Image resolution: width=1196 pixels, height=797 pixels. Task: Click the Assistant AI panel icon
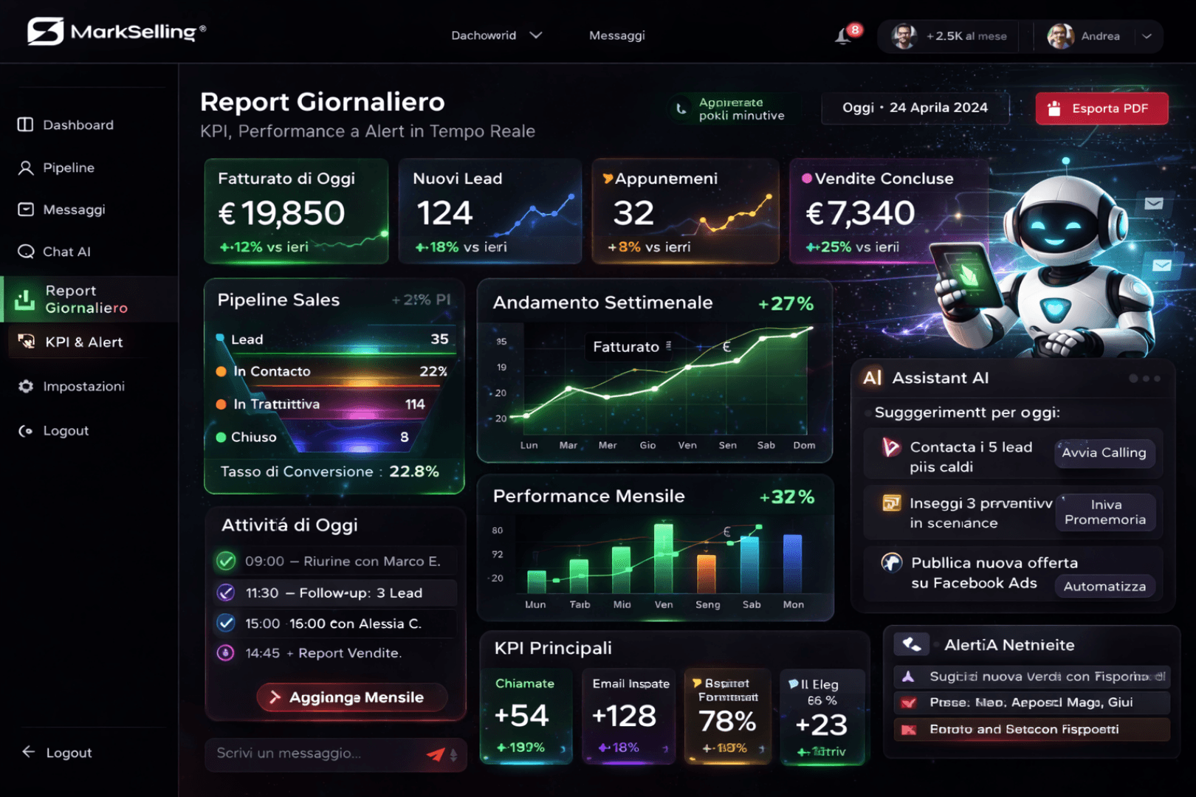[872, 377]
